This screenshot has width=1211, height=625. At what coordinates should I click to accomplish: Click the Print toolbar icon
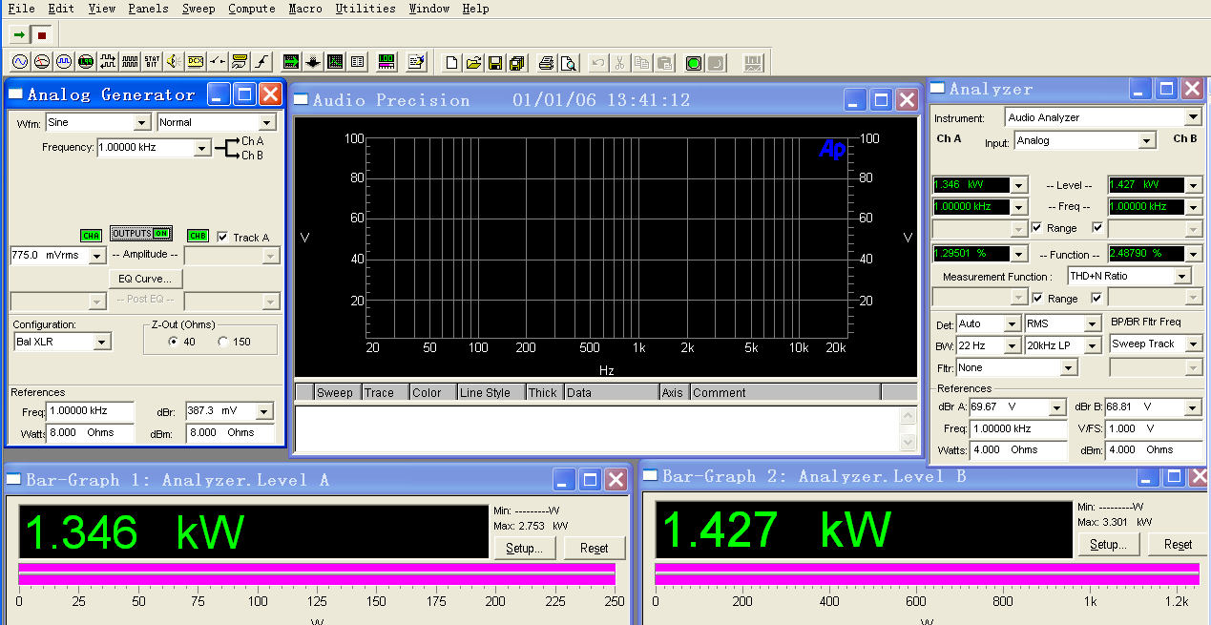546,63
